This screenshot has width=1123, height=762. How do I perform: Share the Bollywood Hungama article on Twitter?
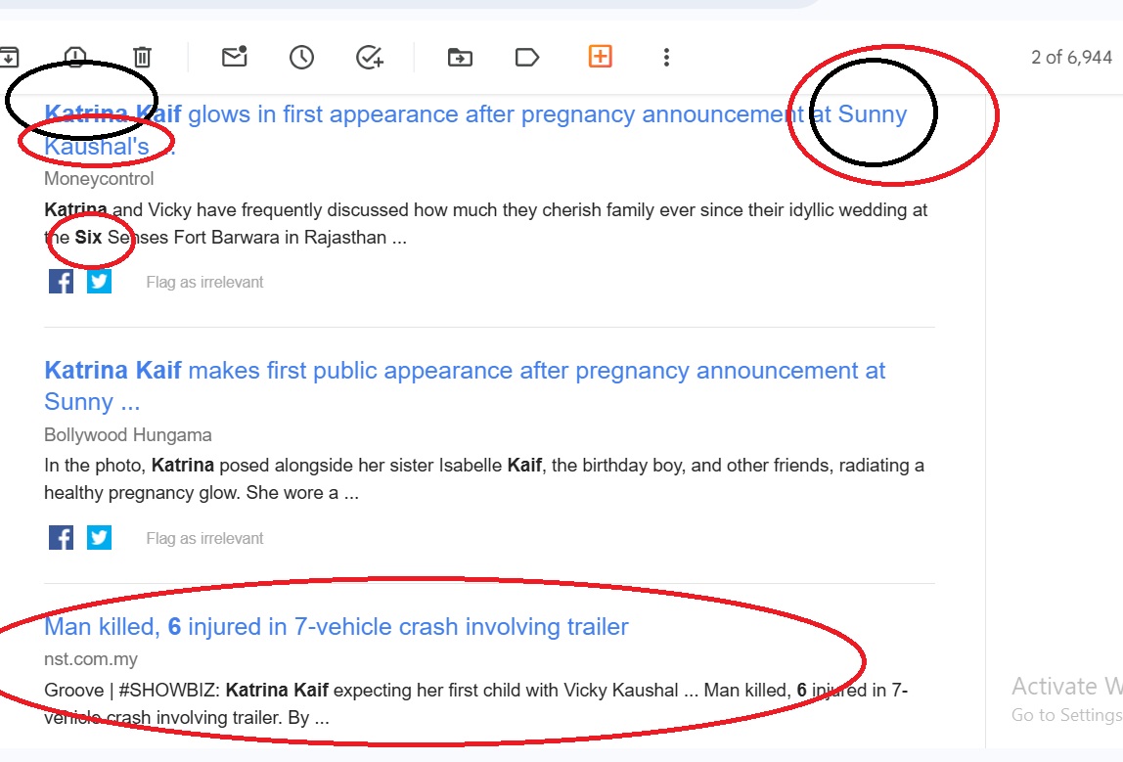[x=99, y=538]
